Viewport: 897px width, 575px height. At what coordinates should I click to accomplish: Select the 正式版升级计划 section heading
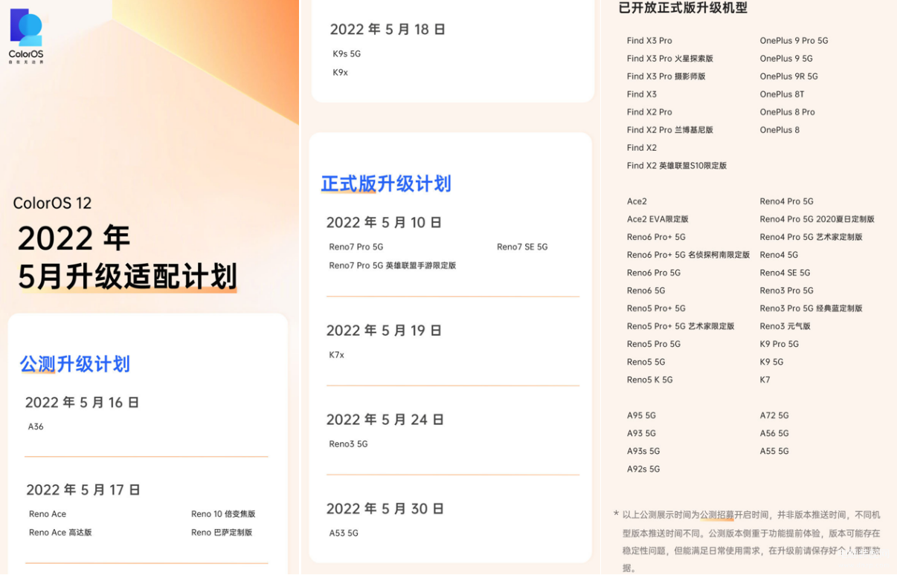point(386,183)
